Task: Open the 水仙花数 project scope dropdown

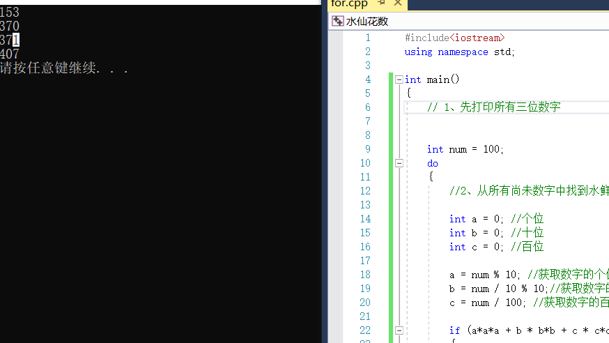Action: pyautogui.click(x=470, y=22)
